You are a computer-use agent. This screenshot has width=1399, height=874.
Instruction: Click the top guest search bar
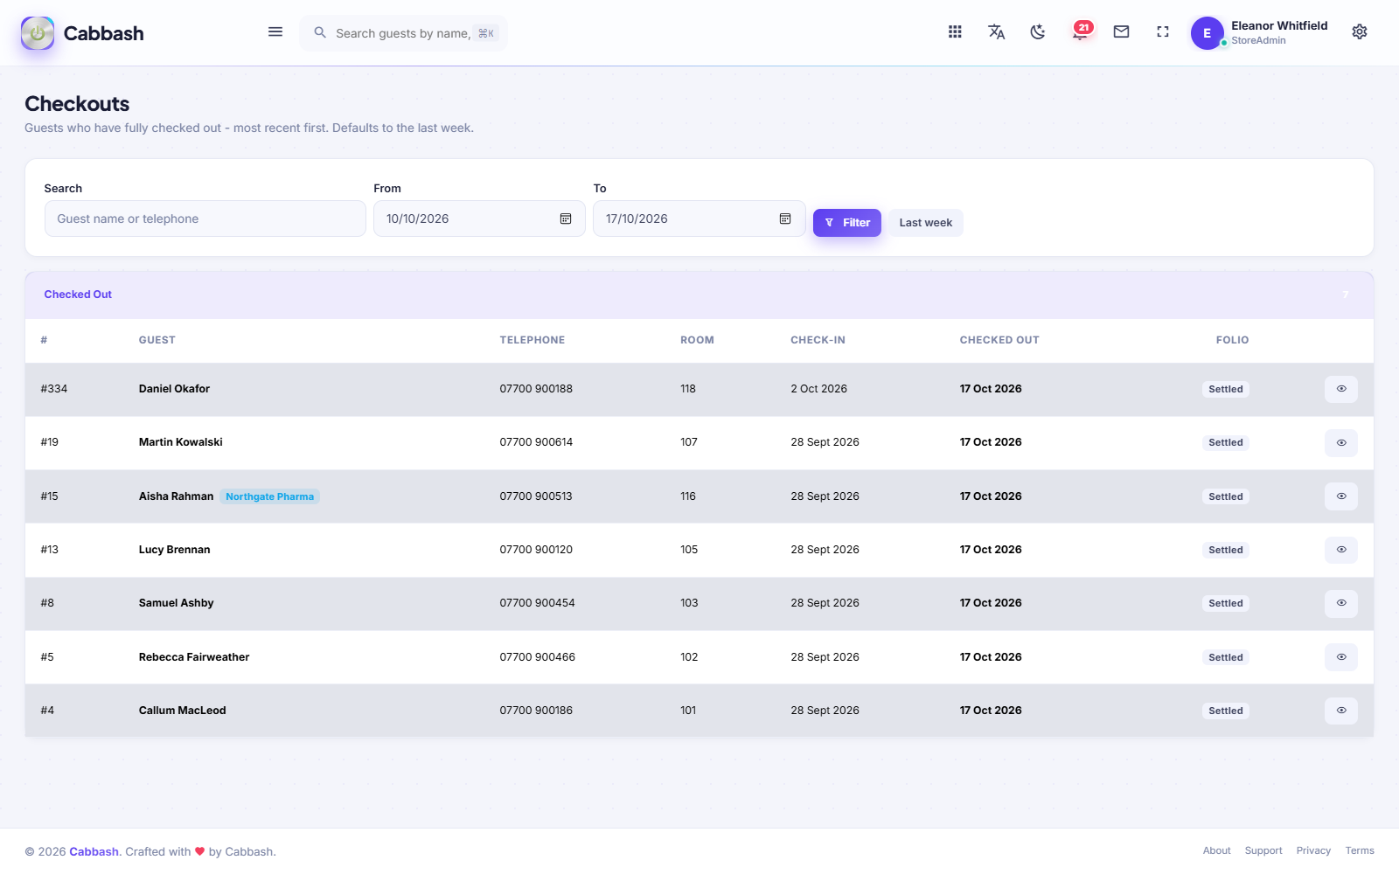click(403, 33)
